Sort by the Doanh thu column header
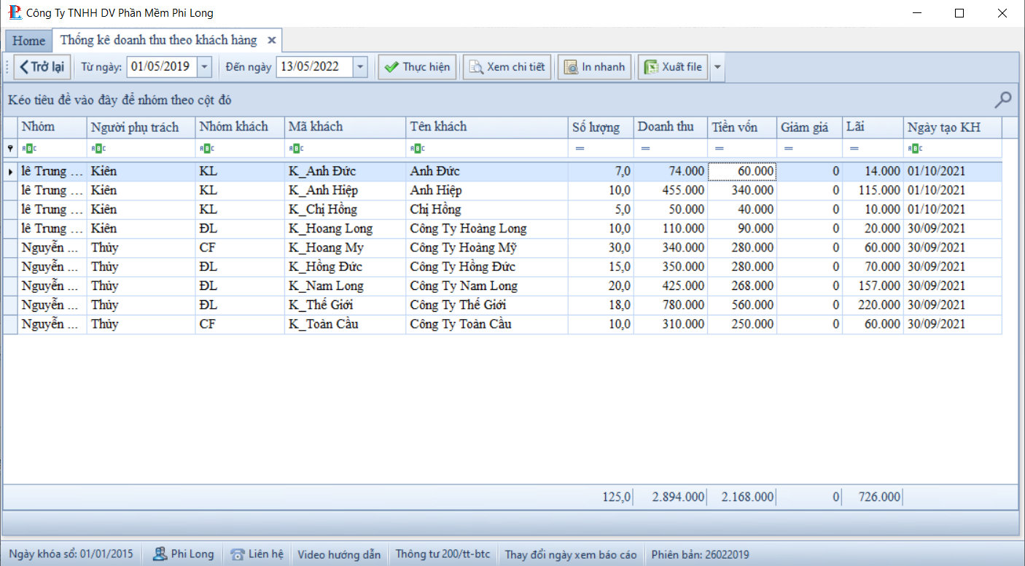The image size is (1025, 566). pos(671,127)
